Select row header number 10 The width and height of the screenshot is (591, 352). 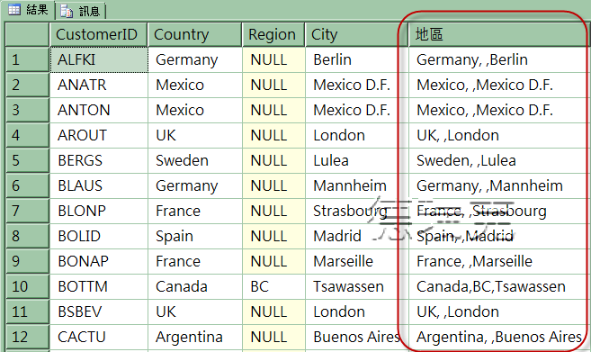pos(27,286)
